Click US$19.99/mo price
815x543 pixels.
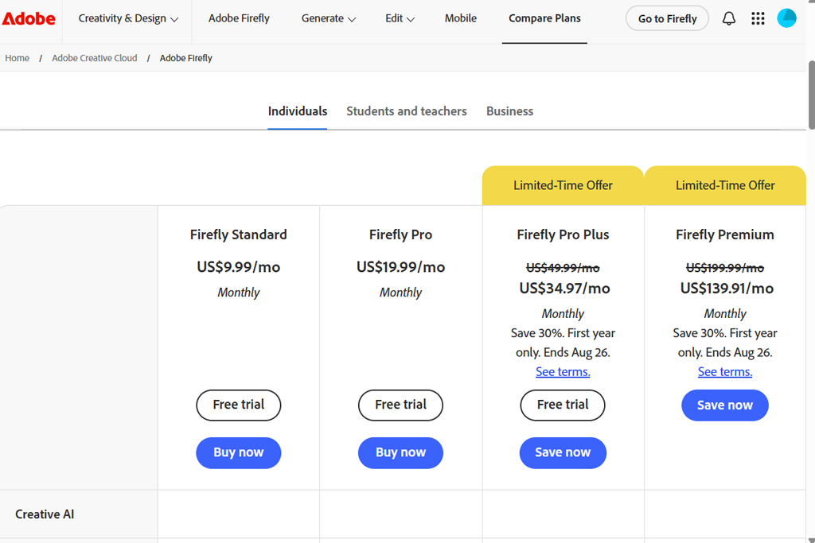point(401,267)
